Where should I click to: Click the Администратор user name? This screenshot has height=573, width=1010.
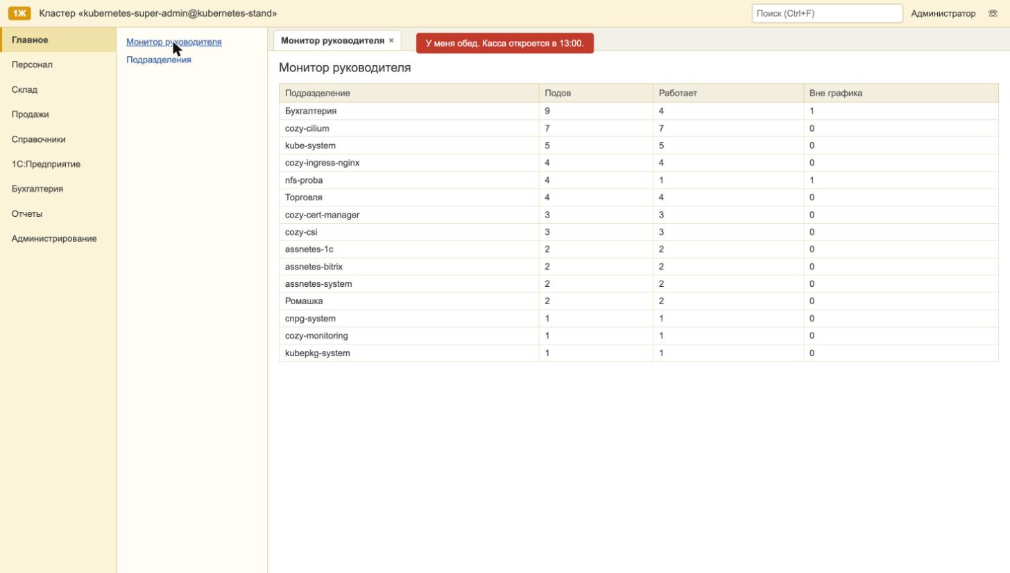[x=943, y=13]
